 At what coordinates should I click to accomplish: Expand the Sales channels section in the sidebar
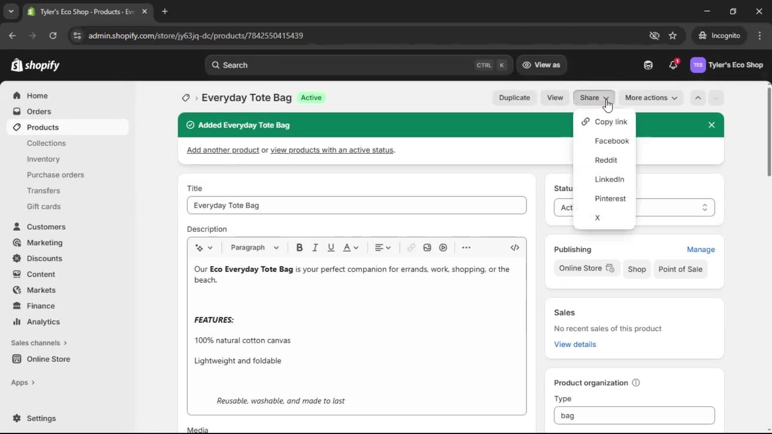[39, 343]
